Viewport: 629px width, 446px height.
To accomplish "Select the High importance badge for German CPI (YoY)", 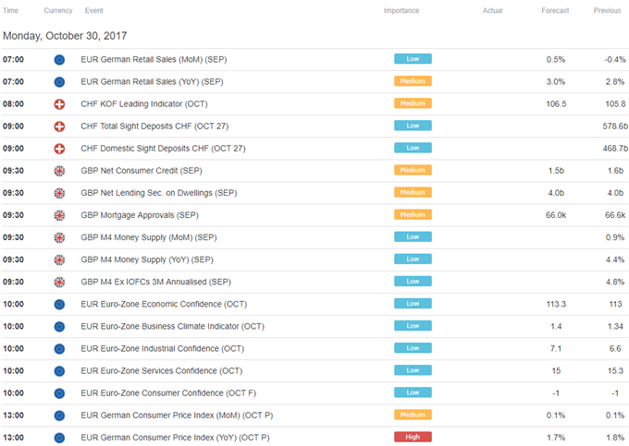I will tap(413, 437).
